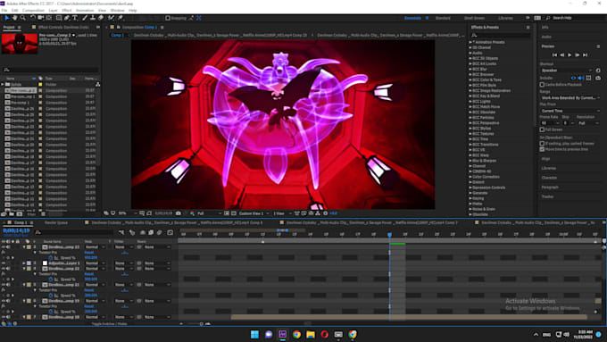Image resolution: width=607 pixels, height=342 pixels.
Task: Step to previous frame in Preview panel
Action: pos(562,55)
